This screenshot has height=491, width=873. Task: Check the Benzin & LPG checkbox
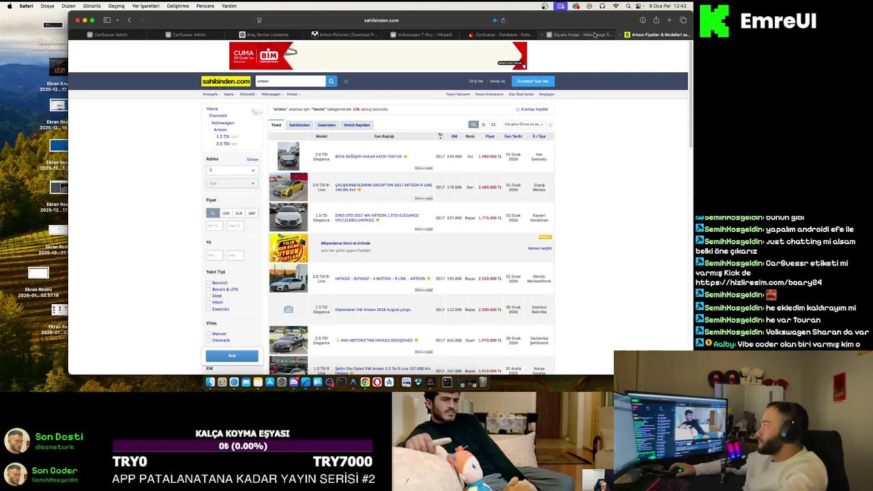tap(209, 289)
